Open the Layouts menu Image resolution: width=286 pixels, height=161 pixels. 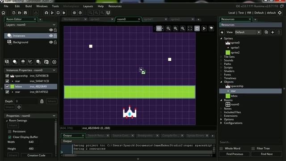[88, 6]
